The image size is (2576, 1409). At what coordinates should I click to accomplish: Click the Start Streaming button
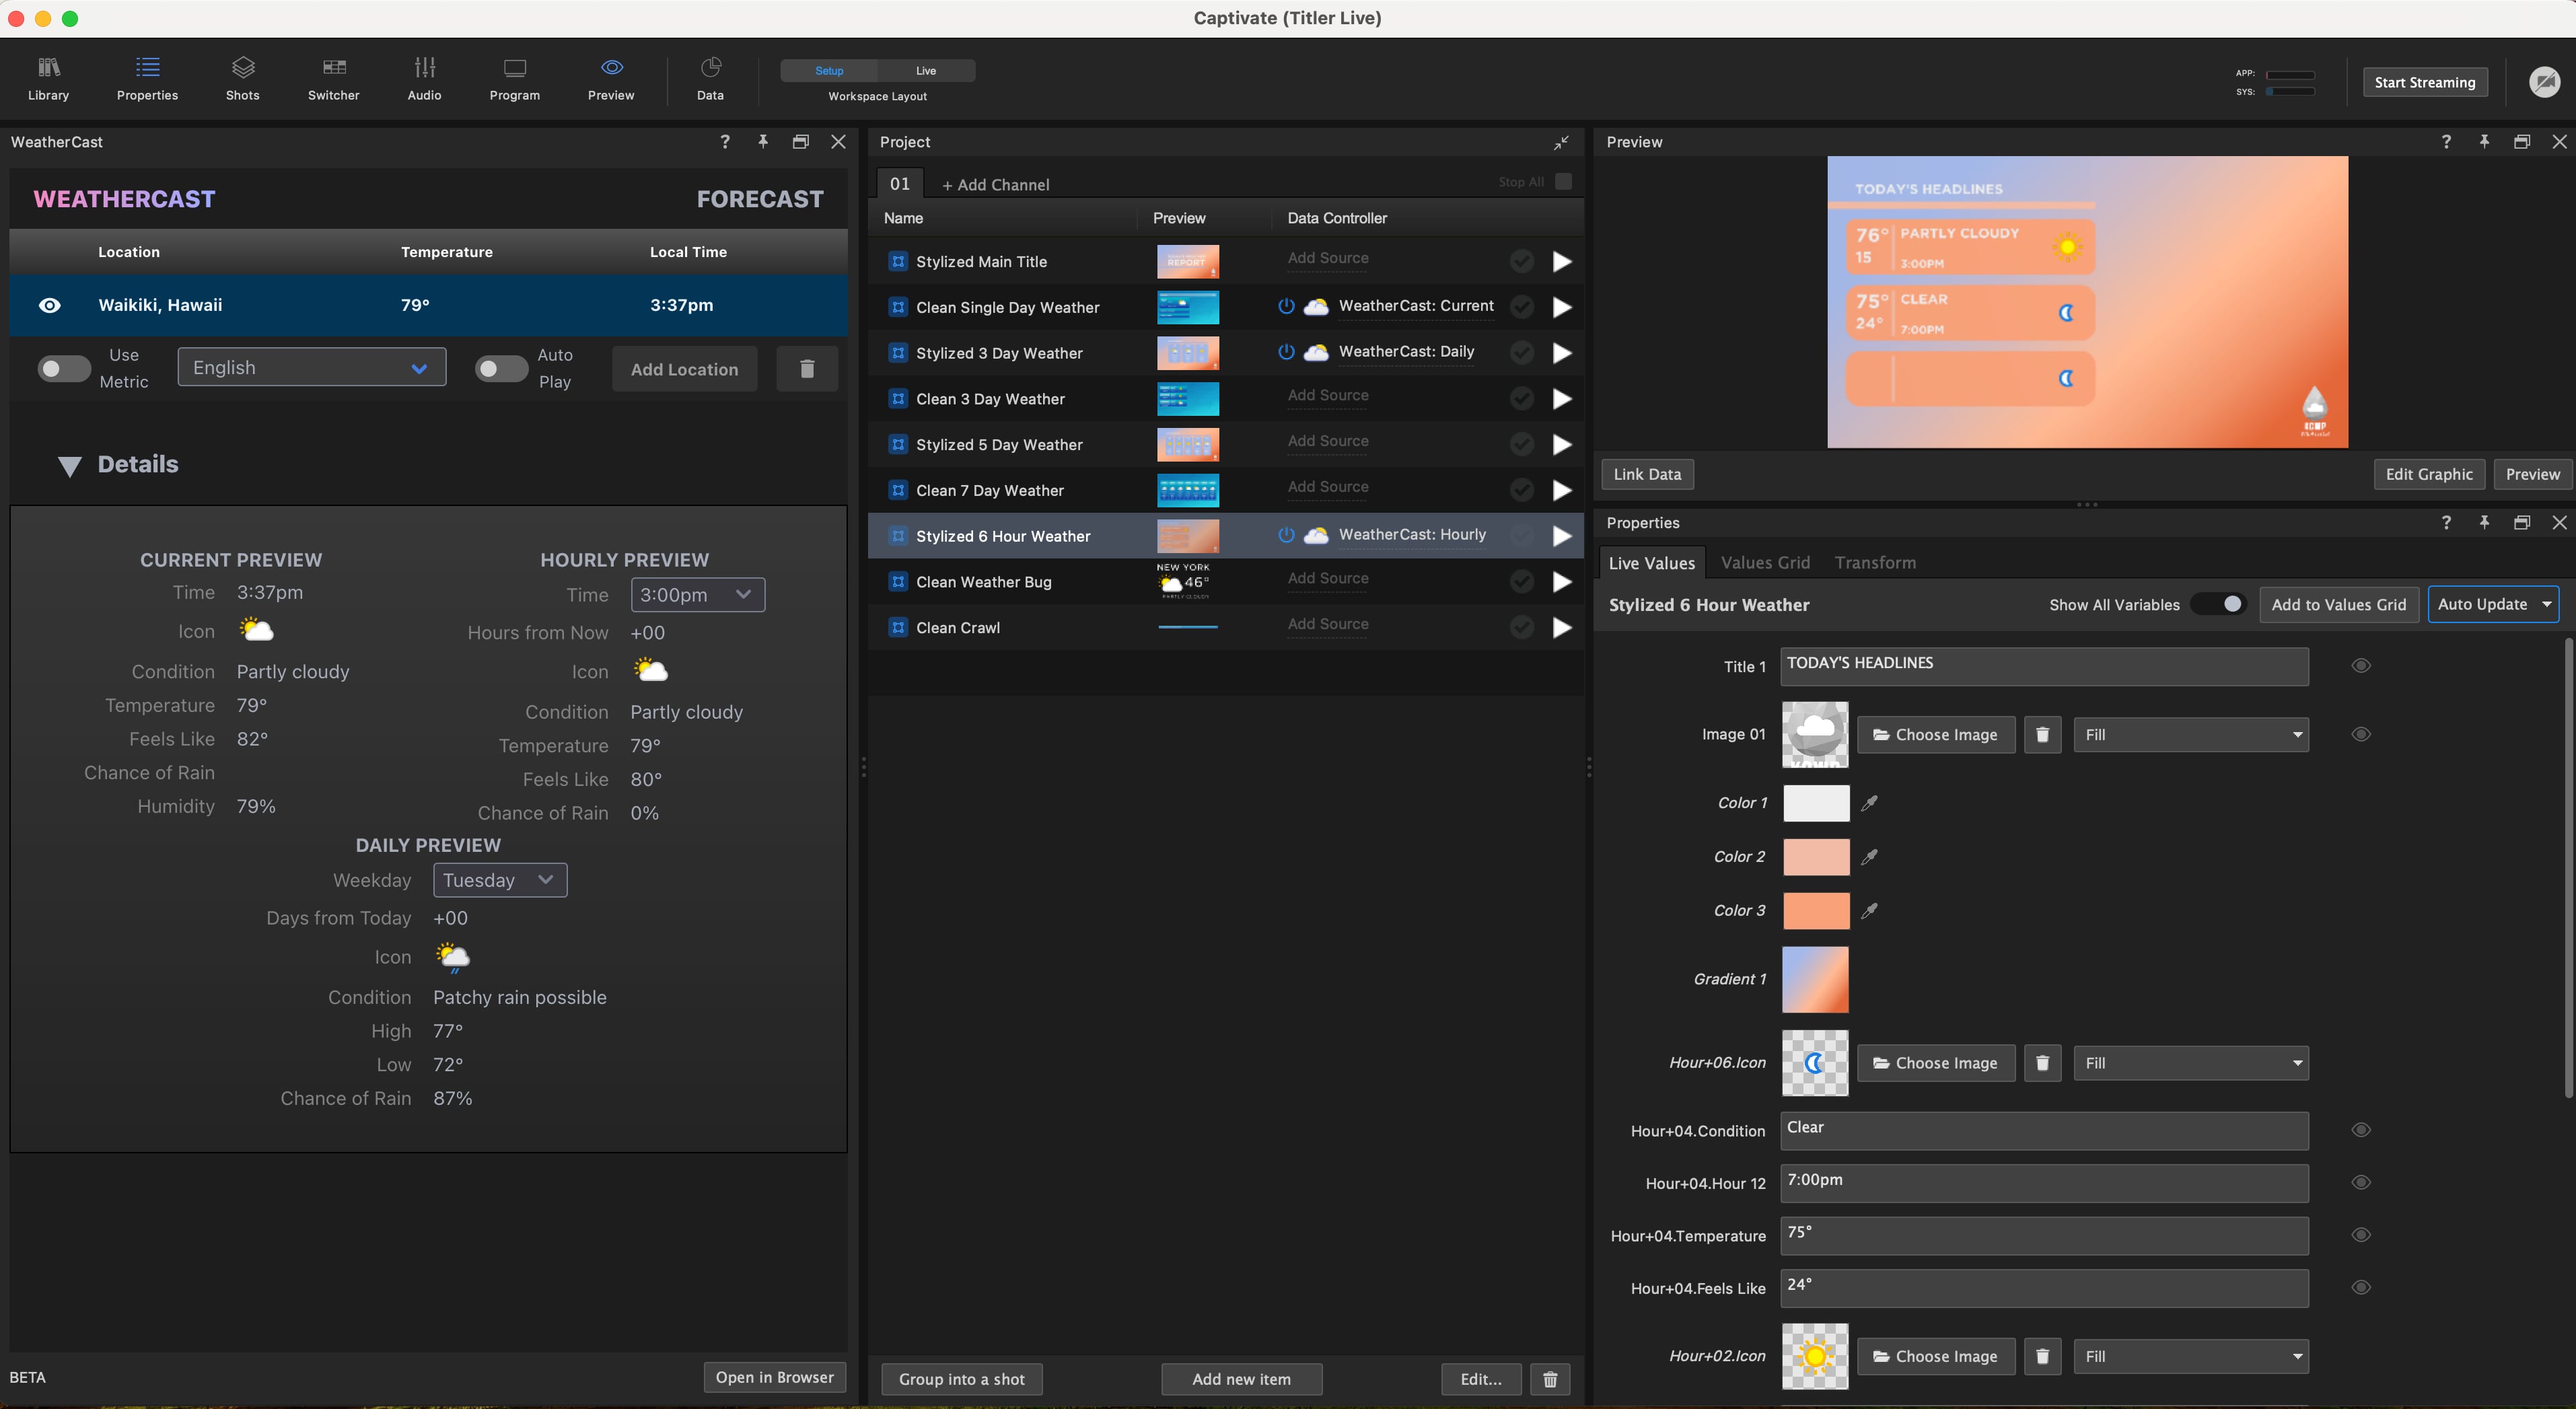[2425, 82]
